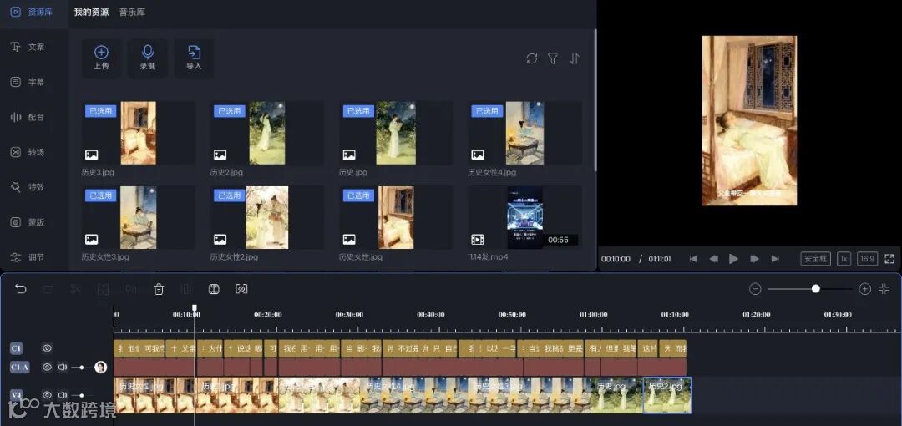Click the 导入 import button
Image resolution: width=902 pixels, height=426 pixels.
(x=195, y=58)
